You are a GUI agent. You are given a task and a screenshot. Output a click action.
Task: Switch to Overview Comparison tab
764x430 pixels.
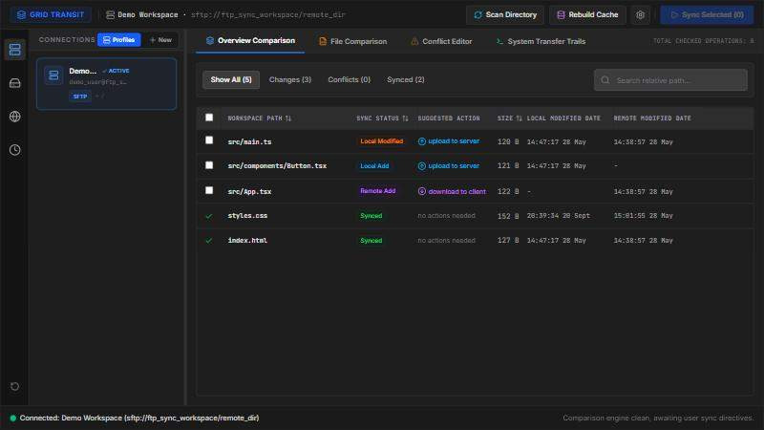coord(250,41)
